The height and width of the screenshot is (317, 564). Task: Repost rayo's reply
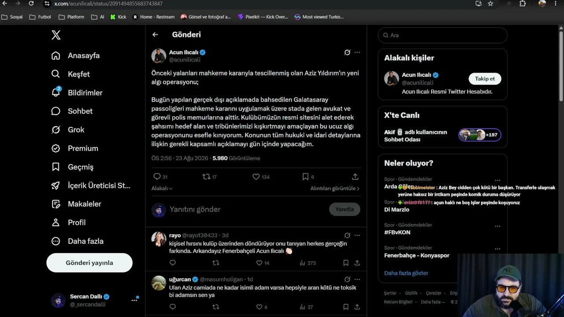click(216, 263)
